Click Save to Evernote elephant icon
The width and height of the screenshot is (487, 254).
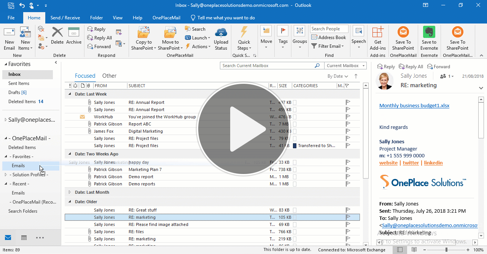(x=429, y=32)
